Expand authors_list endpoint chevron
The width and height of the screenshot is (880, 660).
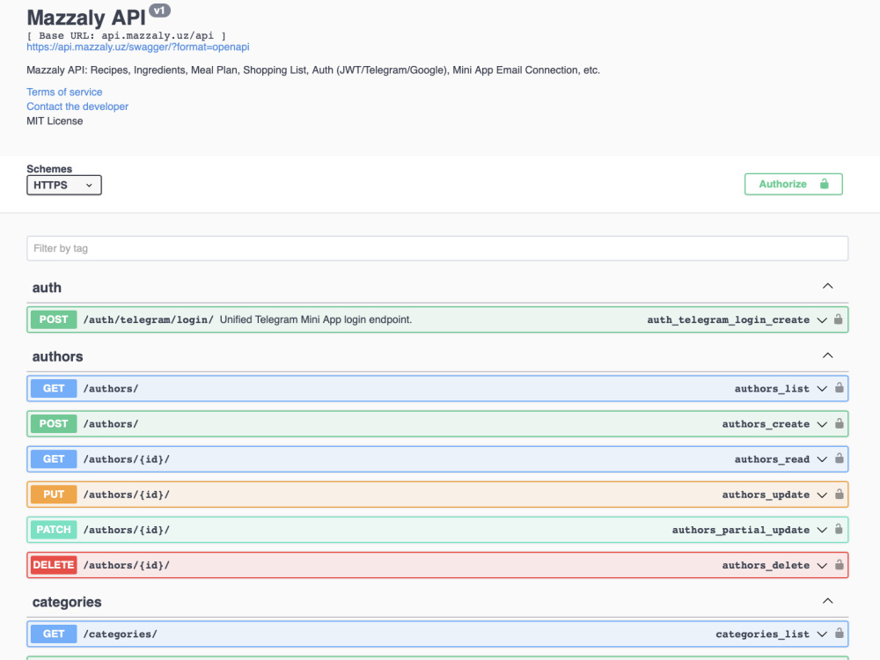coord(822,388)
